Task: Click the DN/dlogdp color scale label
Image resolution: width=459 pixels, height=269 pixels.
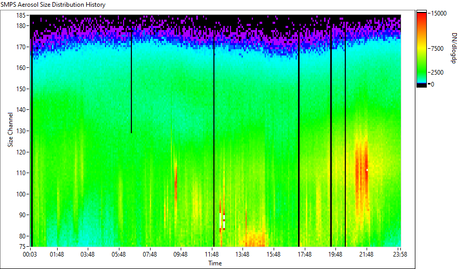Action: [454, 48]
